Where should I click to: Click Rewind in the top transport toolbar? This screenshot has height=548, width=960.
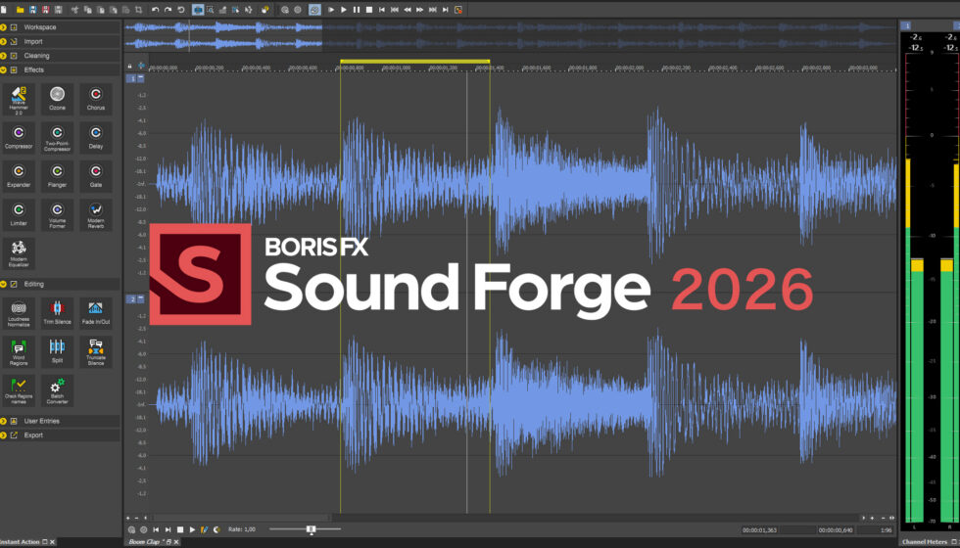(408, 10)
